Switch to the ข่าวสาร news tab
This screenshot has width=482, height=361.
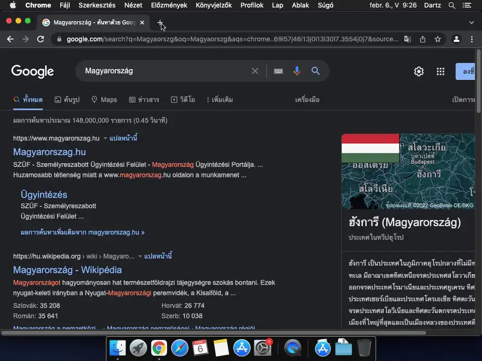coord(144,100)
